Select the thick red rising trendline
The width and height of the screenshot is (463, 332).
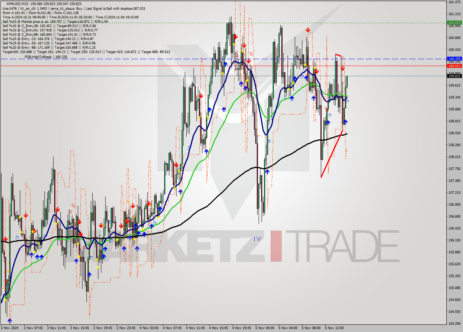pos(332,153)
